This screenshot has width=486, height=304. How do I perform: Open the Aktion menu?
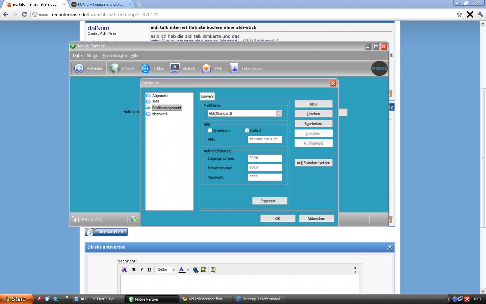tap(93, 56)
